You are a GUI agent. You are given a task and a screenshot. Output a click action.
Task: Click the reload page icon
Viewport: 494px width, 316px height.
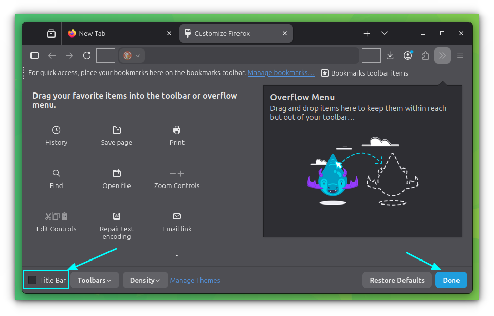click(87, 56)
